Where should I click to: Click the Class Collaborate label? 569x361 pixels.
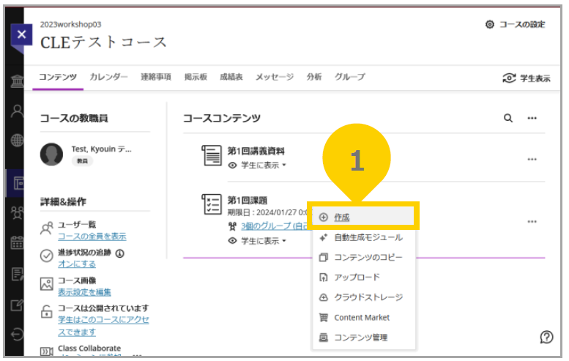[x=89, y=349]
